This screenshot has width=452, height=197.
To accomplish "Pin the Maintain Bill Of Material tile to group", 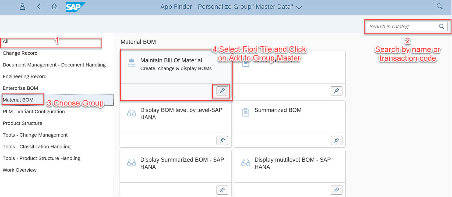I will pyautogui.click(x=222, y=91).
